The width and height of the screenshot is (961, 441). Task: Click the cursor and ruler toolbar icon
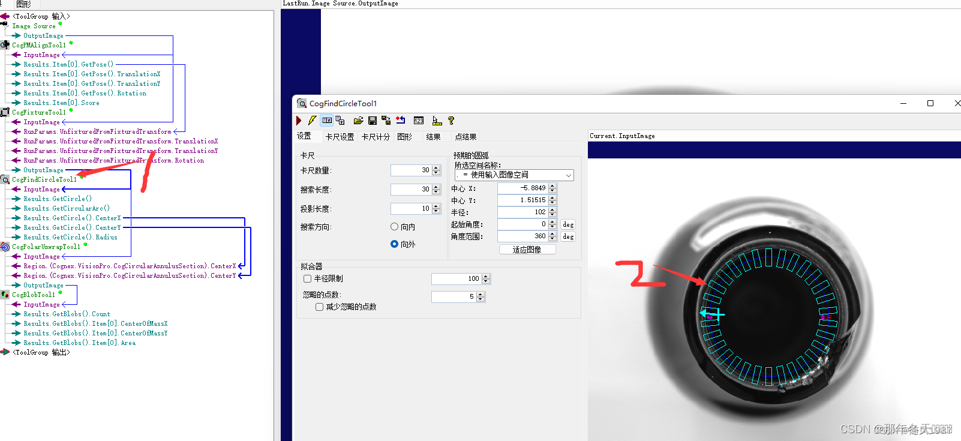click(x=437, y=121)
